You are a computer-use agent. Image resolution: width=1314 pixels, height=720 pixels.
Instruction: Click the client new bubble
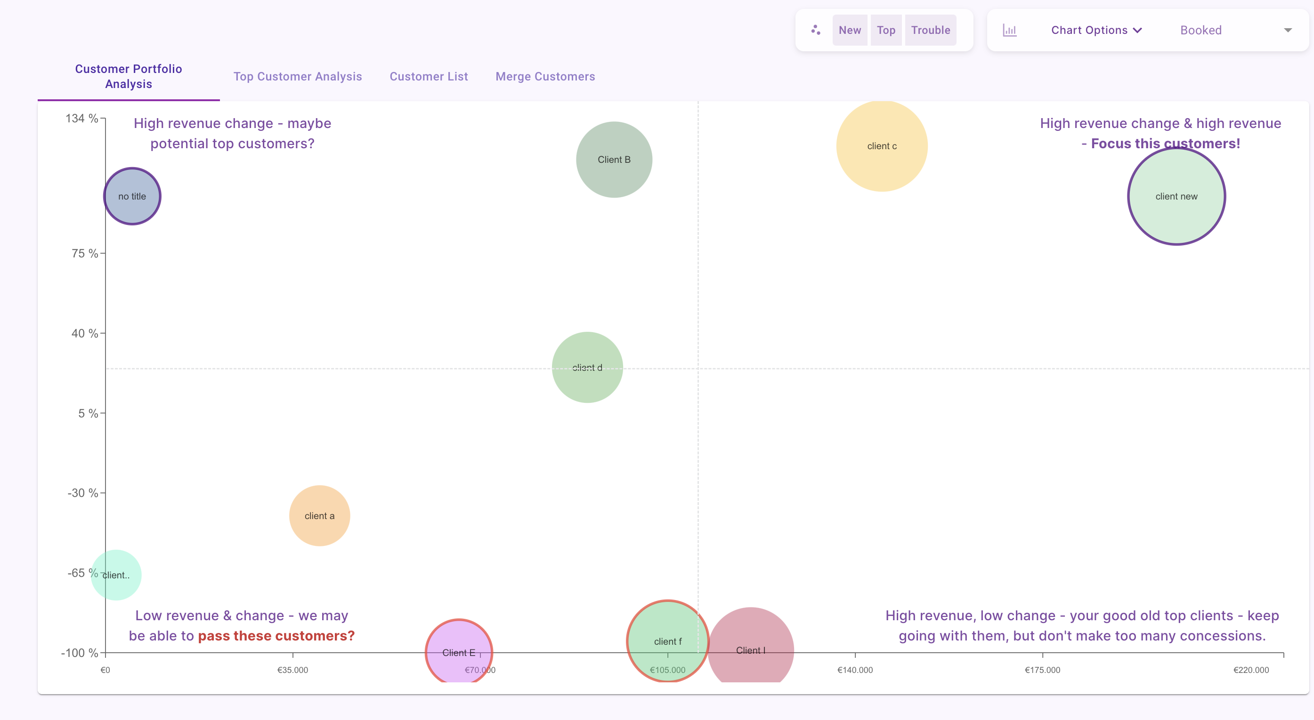[1176, 196]
